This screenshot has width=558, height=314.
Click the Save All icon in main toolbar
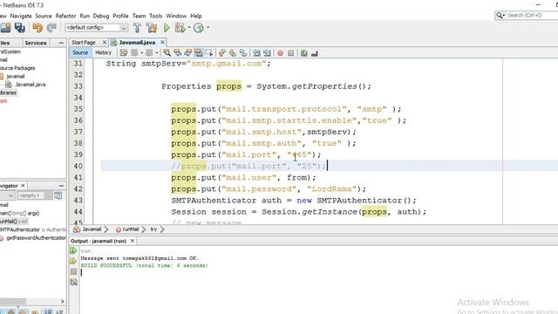coord(19,28)
